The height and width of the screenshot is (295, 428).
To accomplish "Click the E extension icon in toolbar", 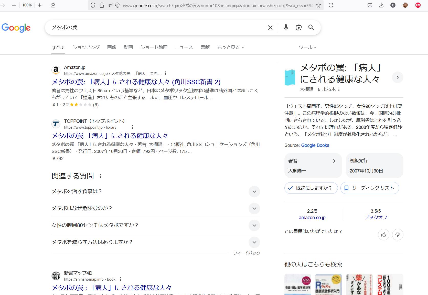I will coord(393,5).
